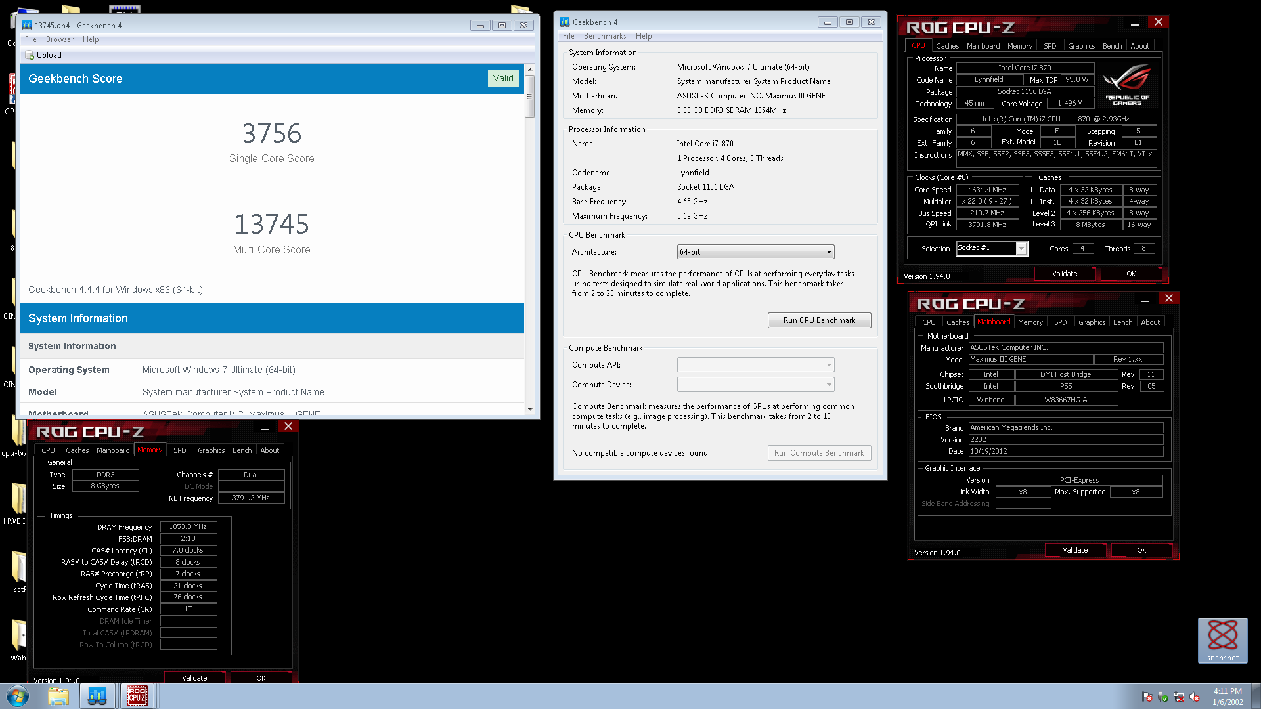Click the Geekbench 4 benchmark window title icon
The height and width of the screenshot is (709, 1261).
[565, 22]
